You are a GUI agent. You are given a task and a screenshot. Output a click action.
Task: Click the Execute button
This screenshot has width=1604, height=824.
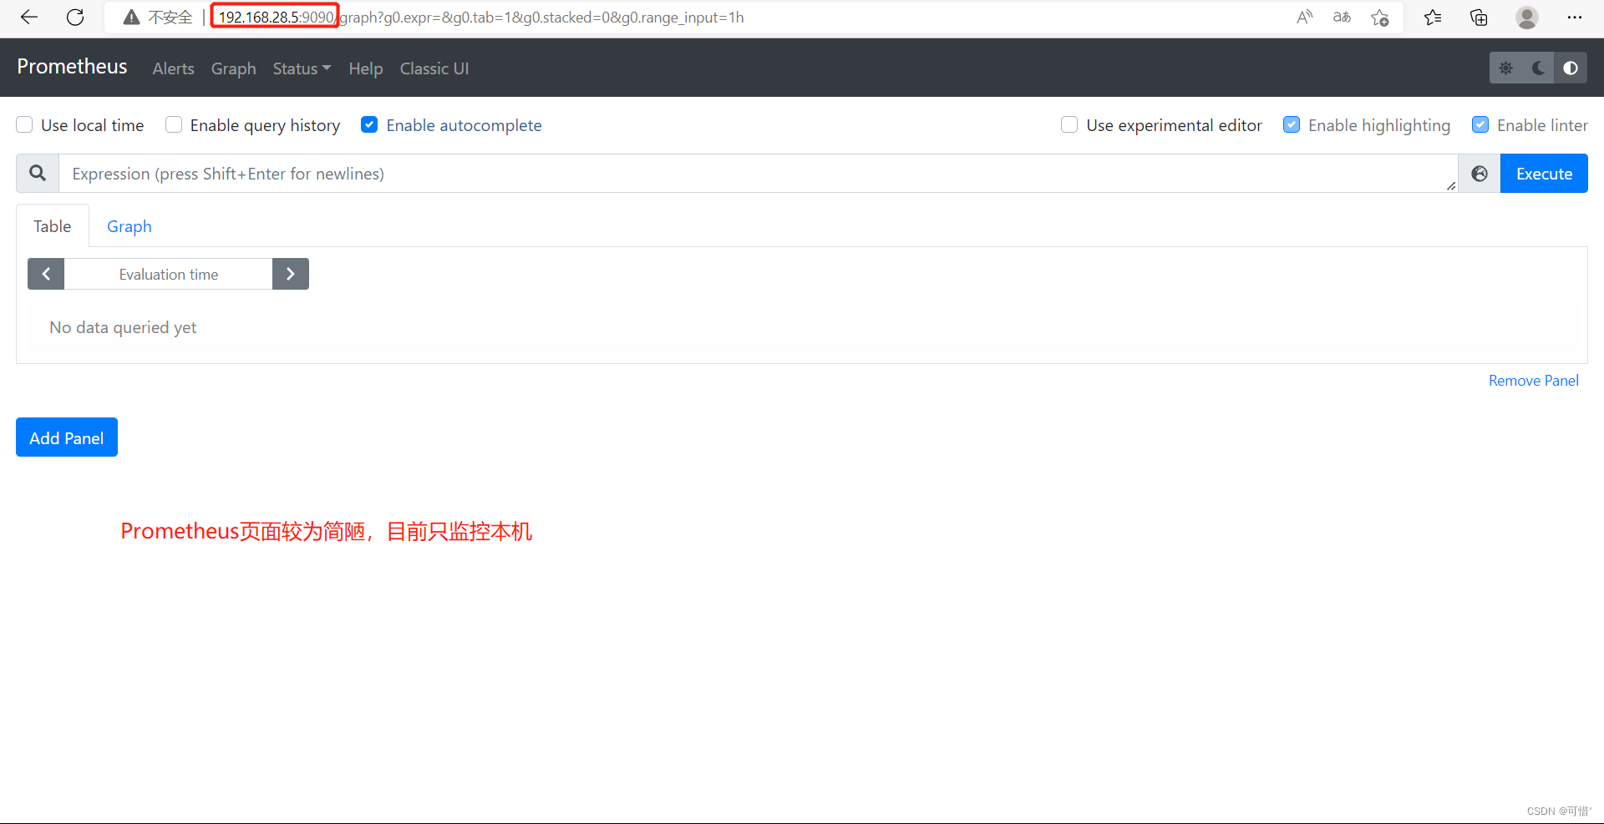point(1544,174)
